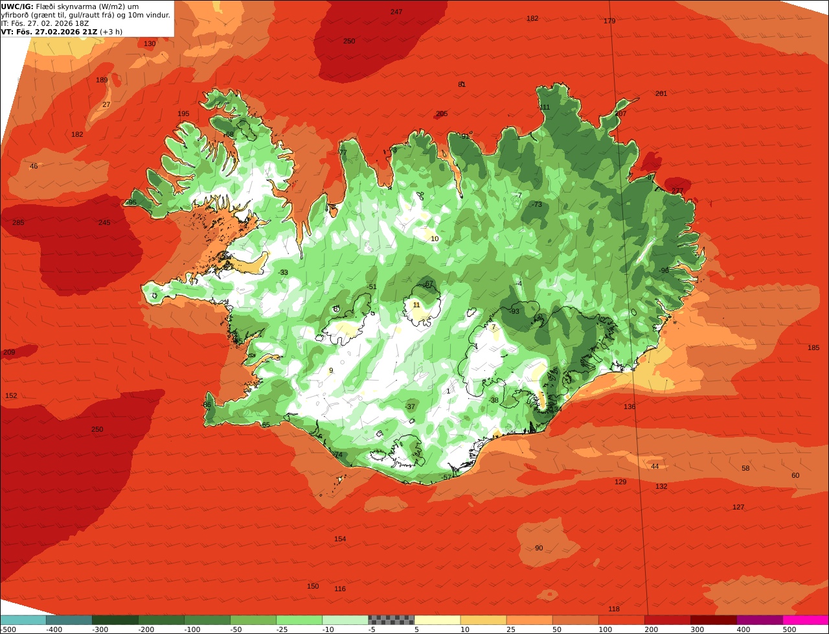Image resolution: width=829 pixels, height=634 pixels.
Task: Select the pale yellow legend swatch between 5 and 10
Action: [x=437, y=620]
